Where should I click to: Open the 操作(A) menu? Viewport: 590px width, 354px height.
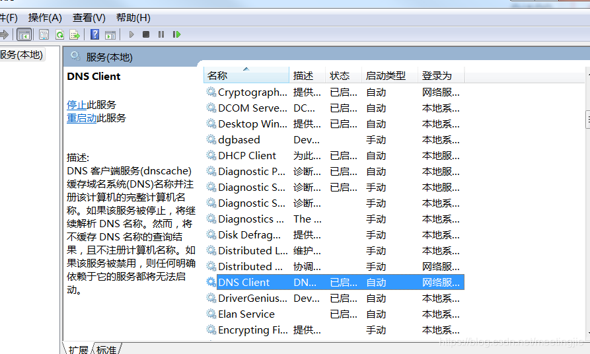click(45, 18)
